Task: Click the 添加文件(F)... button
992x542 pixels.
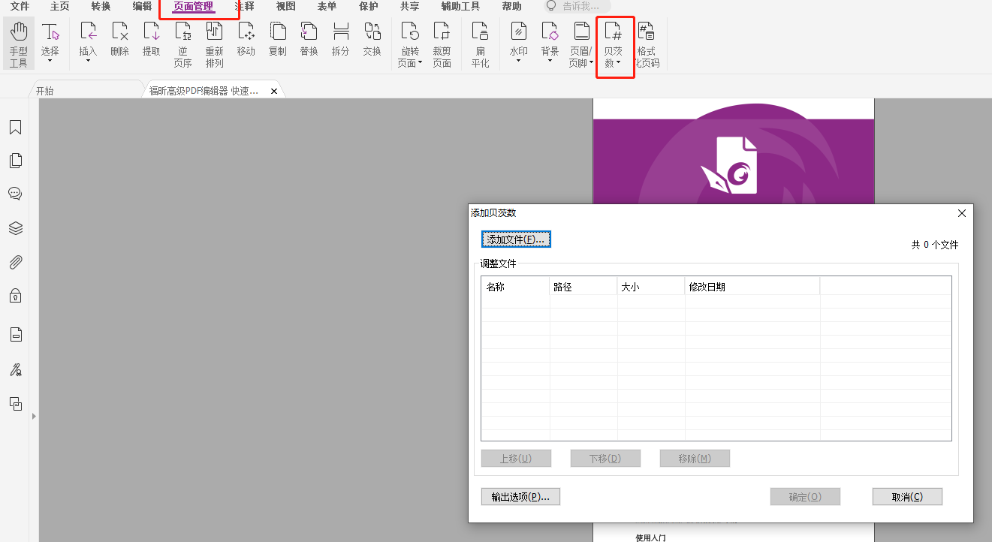Action: pyautogui.click(x=516, y=239)
